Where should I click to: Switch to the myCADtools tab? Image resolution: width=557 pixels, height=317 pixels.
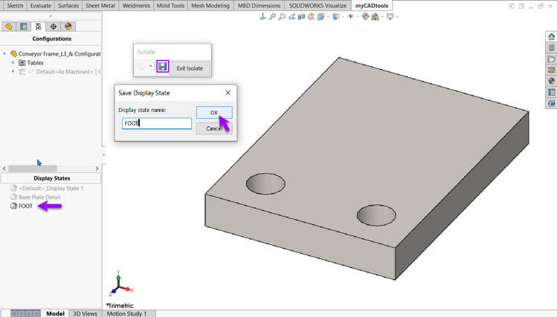pos(372,6)
